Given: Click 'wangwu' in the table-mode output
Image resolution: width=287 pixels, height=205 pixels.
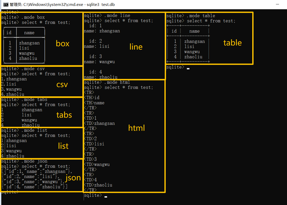Looking at the screenshot, I should [x=192, y=52].
